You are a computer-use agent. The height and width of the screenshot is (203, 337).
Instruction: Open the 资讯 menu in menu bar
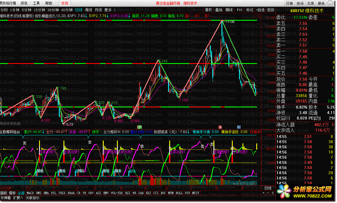[24, 3]
